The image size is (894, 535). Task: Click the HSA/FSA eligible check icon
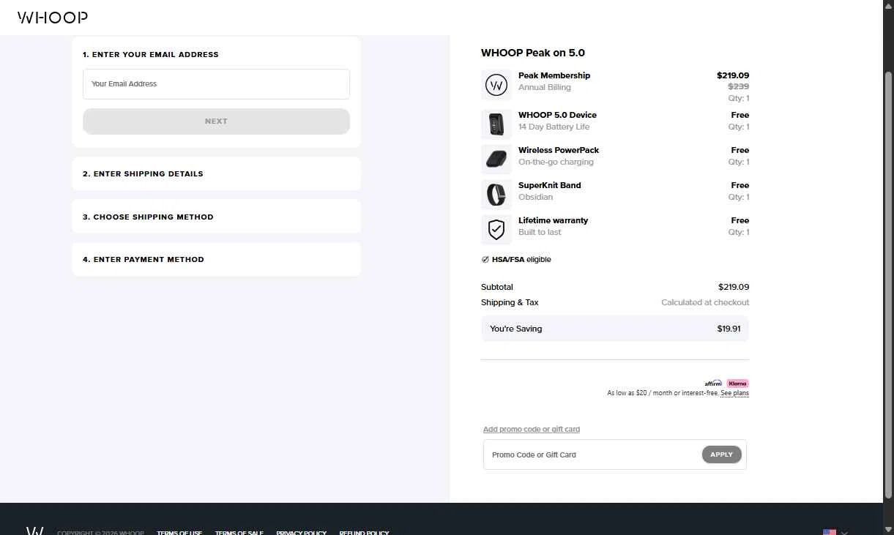(x=485, y=260)
